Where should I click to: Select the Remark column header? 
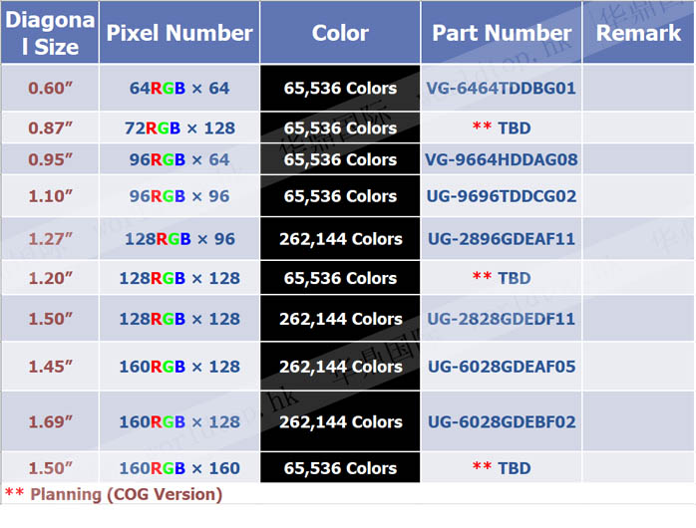tap(638, 33)
